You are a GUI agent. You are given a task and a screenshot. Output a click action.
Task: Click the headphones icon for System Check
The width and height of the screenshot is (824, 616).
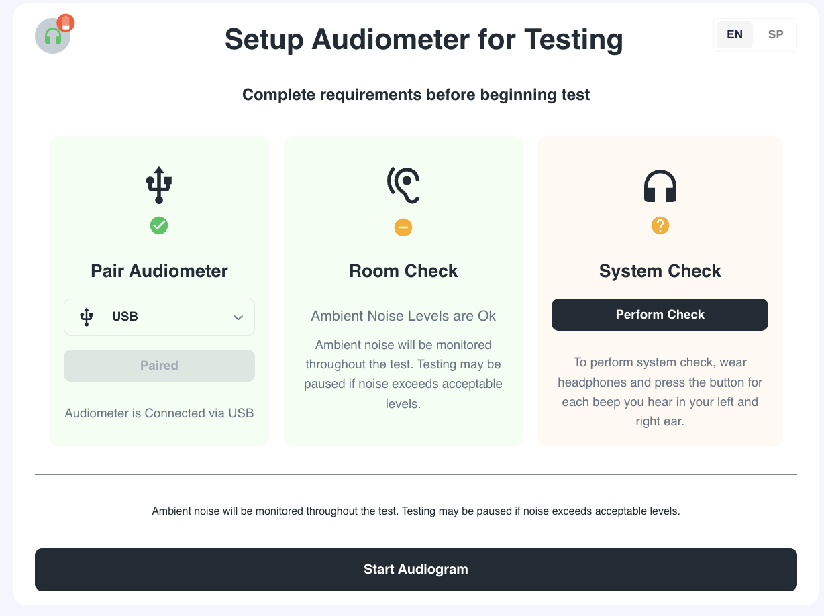click(660, 186)
